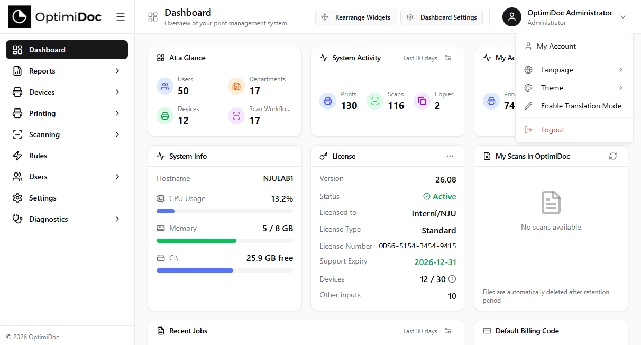The image size is (641, 345).
Task: Click the Prints count 130
Action: click(349, 106)
